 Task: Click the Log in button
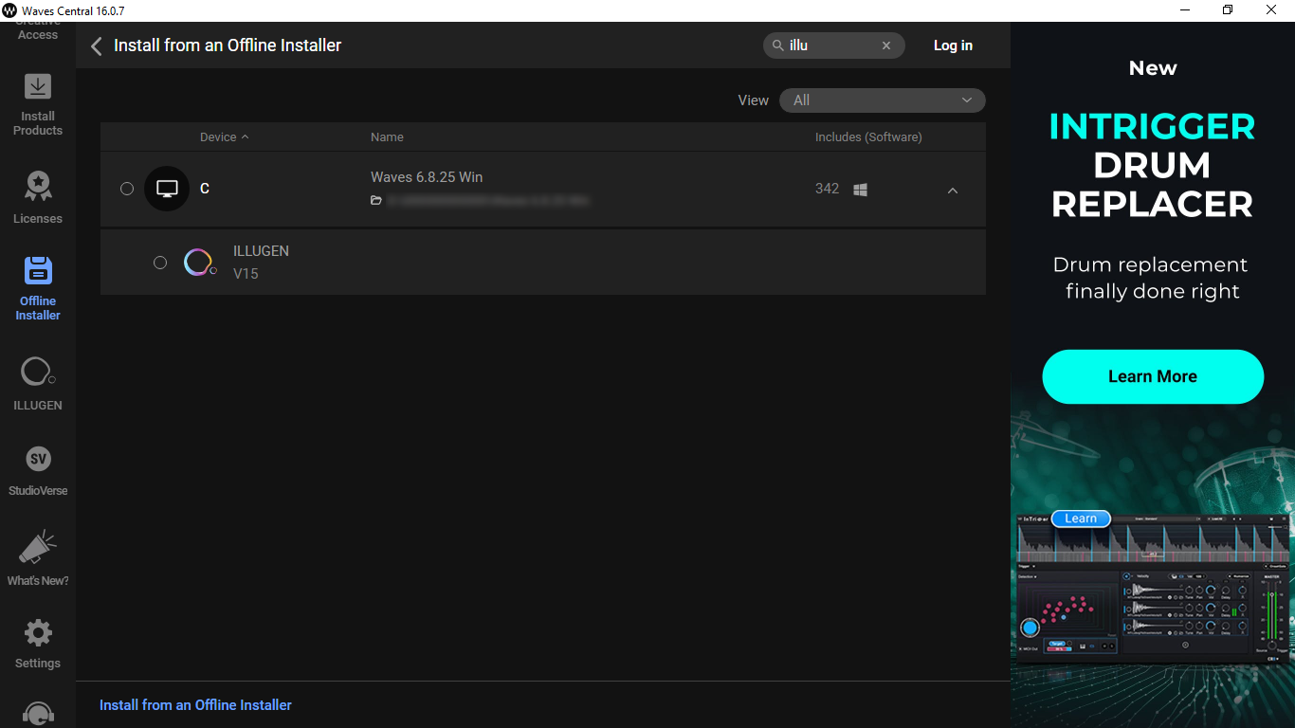pos(953,45)
